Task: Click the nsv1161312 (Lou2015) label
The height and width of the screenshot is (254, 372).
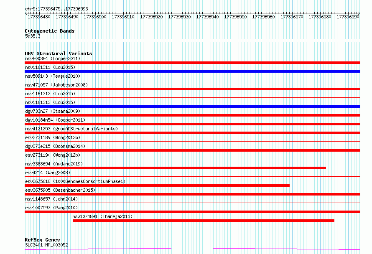Action: (50, 94)
